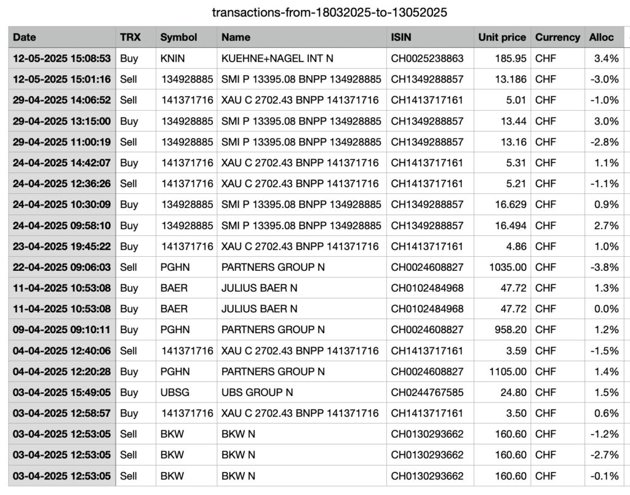The height and width of the screenshot is (495, 630).
Task: Click the -1.2% allocation cell for BKW
Action: coord(604,434)
